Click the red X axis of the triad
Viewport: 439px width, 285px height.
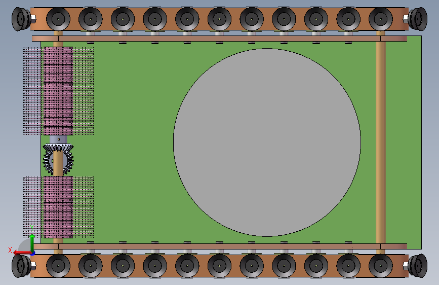[22, 253]
